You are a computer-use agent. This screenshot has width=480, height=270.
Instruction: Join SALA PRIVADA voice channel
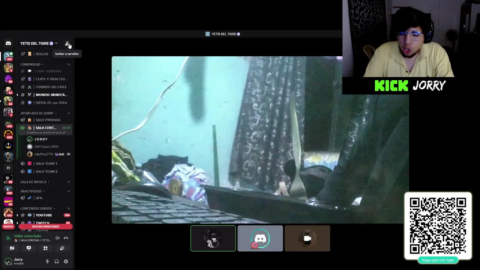45,120
